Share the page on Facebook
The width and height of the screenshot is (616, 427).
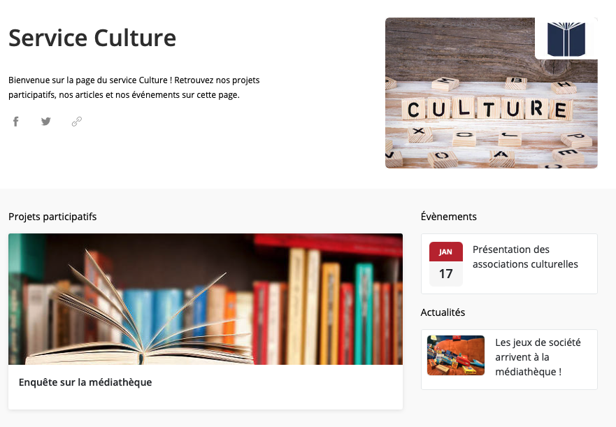tap(15, 122)
